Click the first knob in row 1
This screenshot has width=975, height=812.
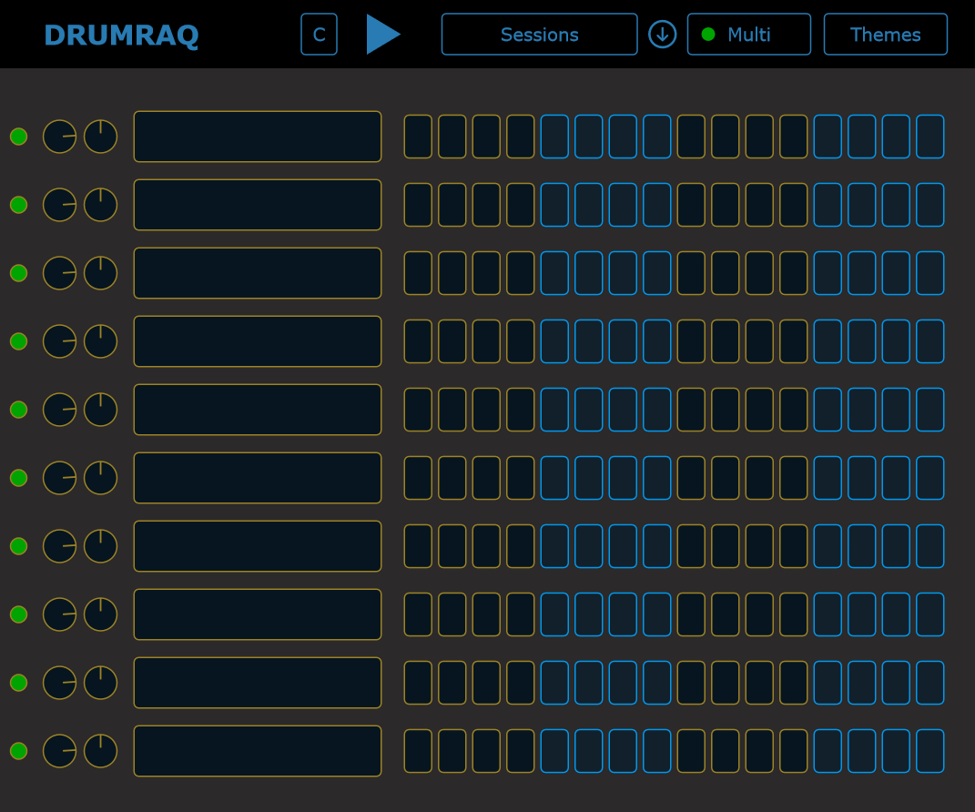point(60,137)
